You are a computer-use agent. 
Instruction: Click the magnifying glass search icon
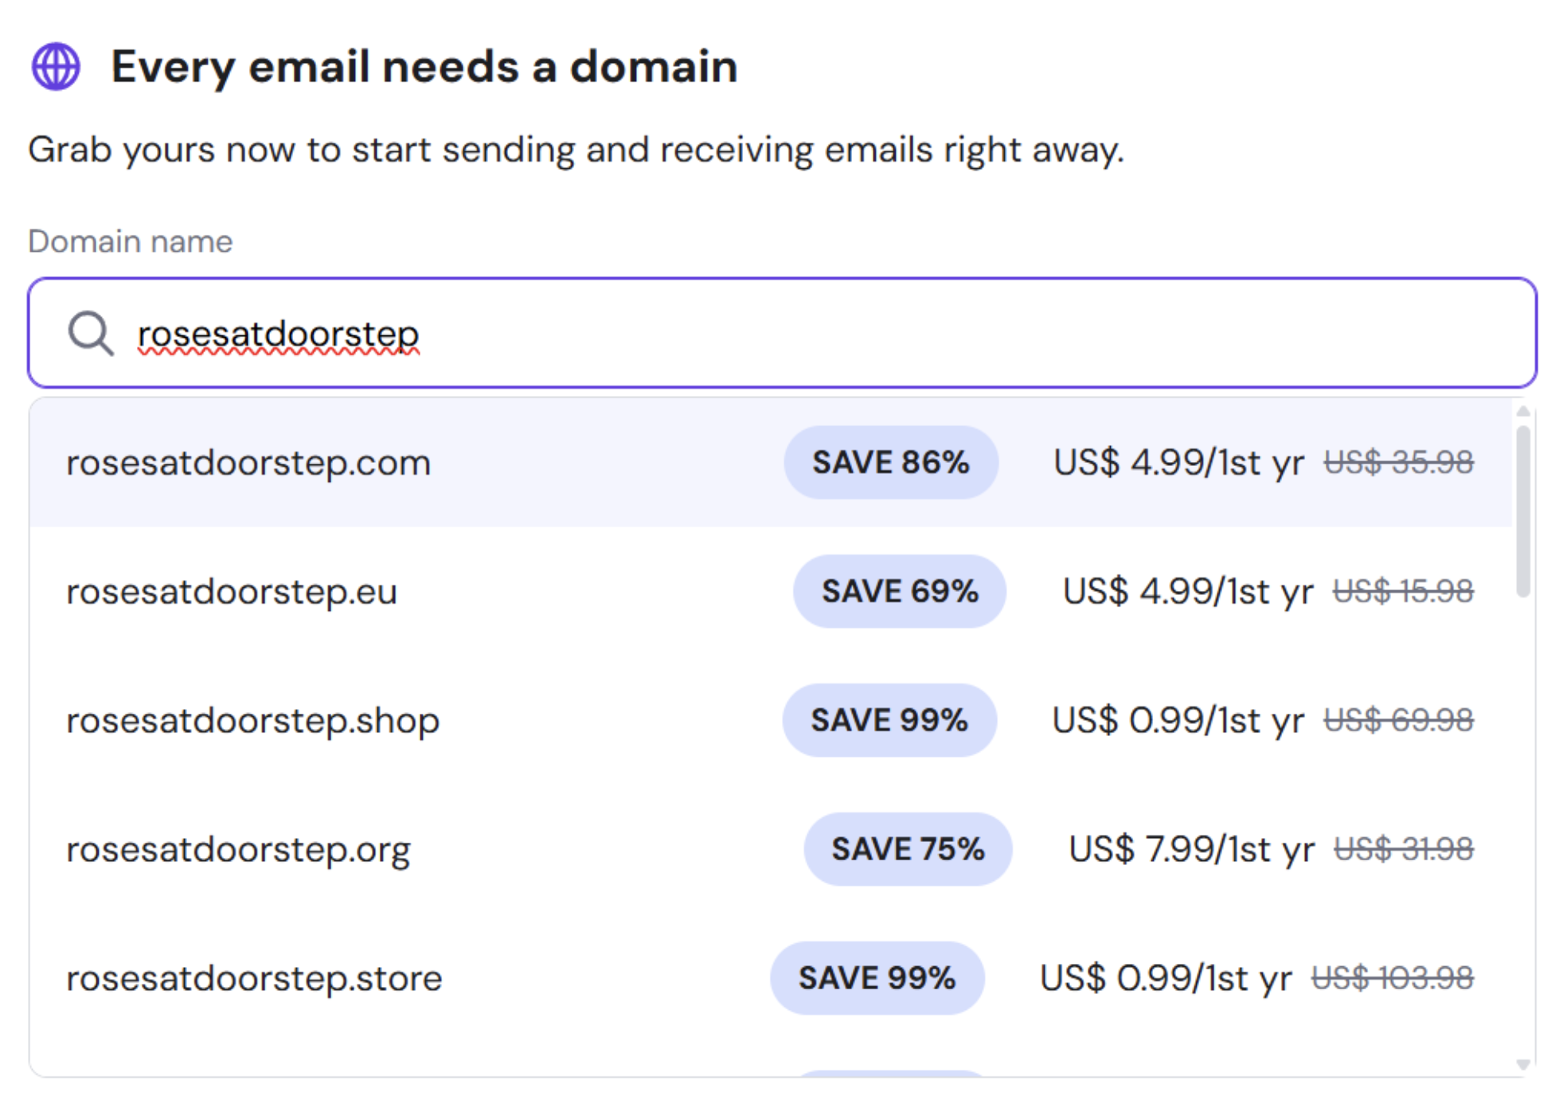[x=90, y=333]
